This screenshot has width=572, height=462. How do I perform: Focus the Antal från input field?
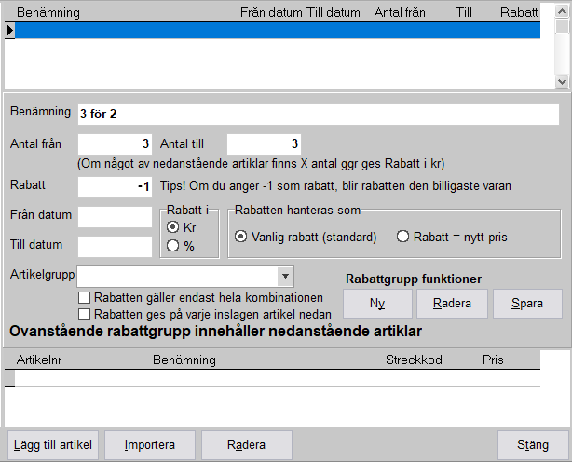[115, 144]
